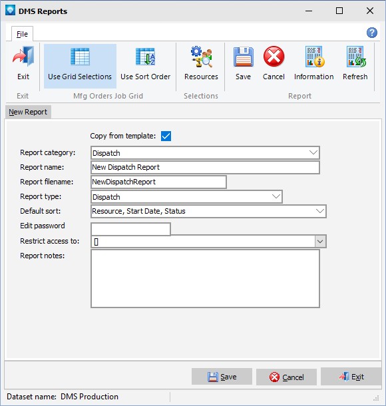Click the bottom Exit button
The image size is (386, 406).
click(x=351, y=377)
